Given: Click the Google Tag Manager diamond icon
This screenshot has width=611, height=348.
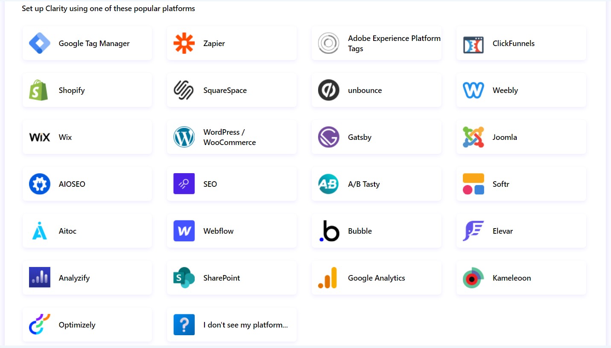Looking at the screenshot, I should click(40, 43).
